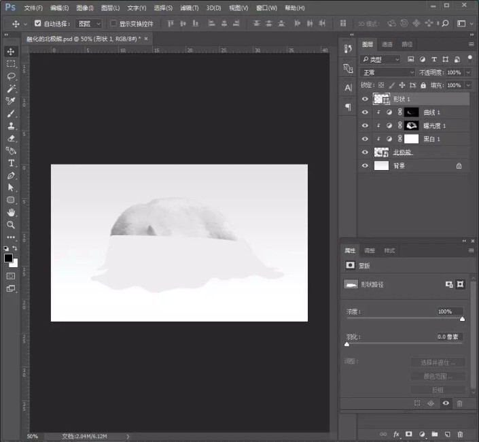Select the Lasso tool

pyautogui.click(x=11, y=76)
